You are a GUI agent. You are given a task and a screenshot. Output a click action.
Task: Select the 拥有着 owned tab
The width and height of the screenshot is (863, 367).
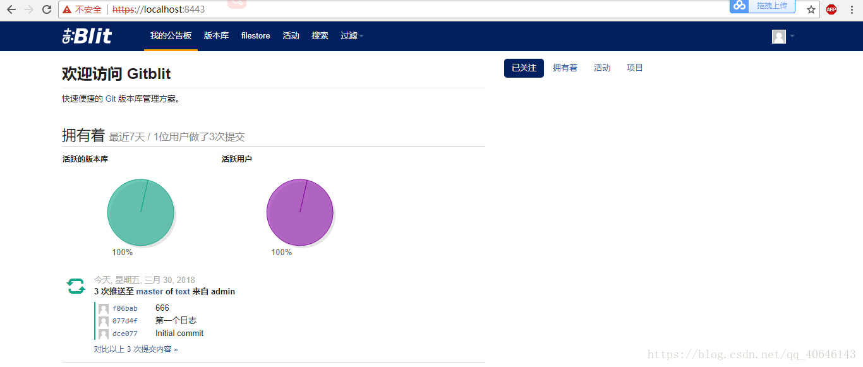565,68
